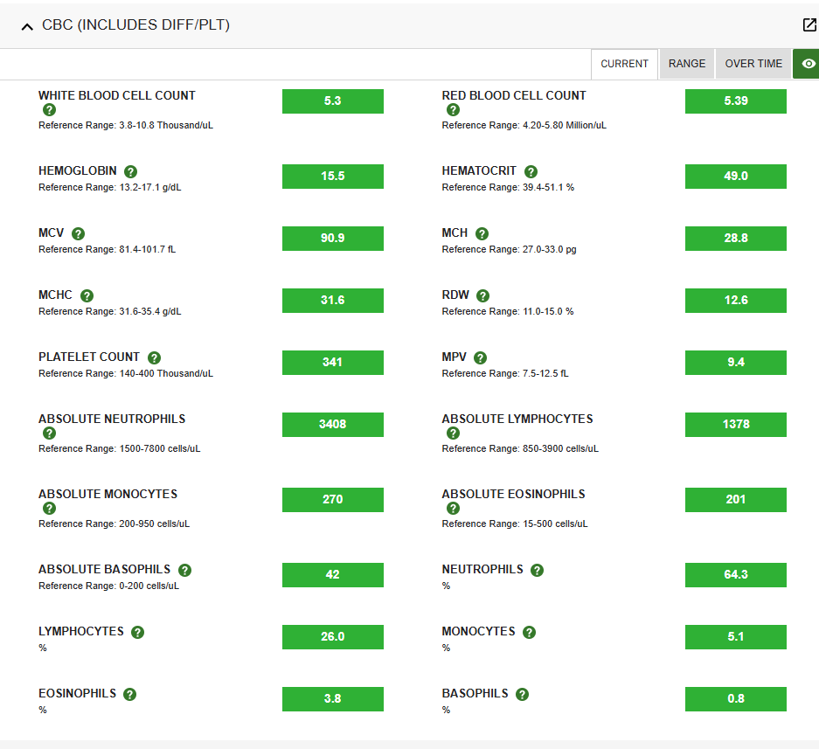Click the Eosinophils percent value 3.8
This screenshot has height=749, width=819.
333,699
